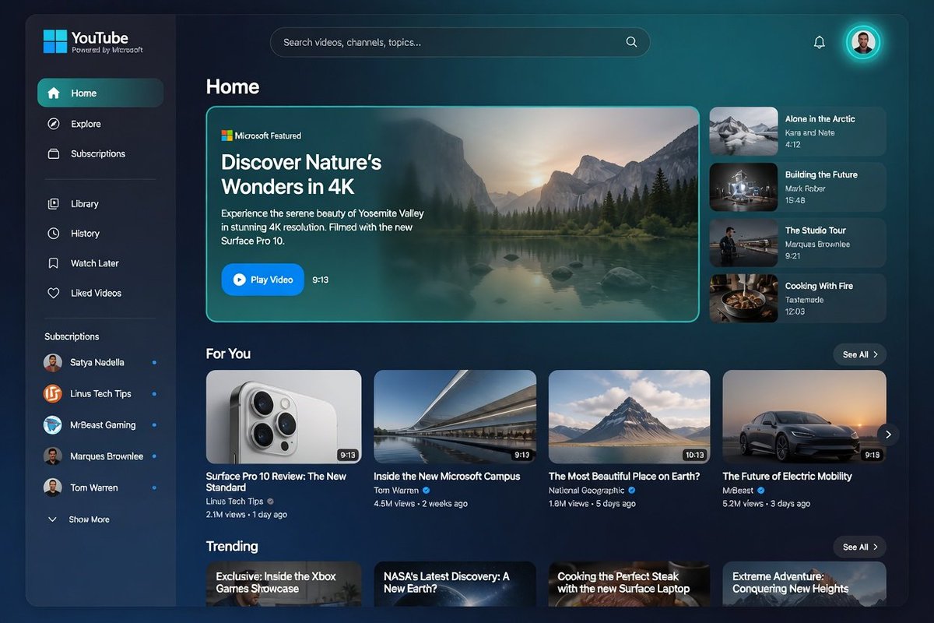Click the Subscriptions section heading

tap(72, 336)
